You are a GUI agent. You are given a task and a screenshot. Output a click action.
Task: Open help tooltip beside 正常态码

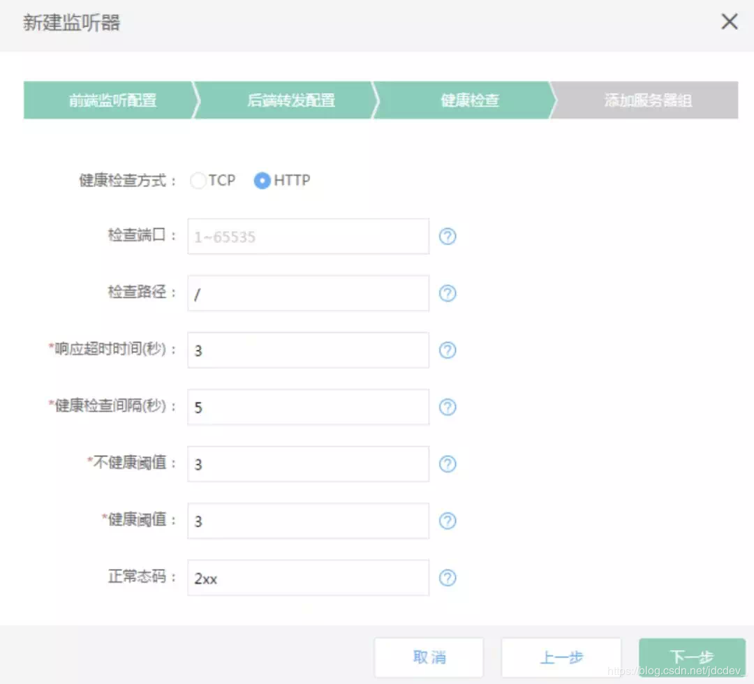tap(448, 578)
